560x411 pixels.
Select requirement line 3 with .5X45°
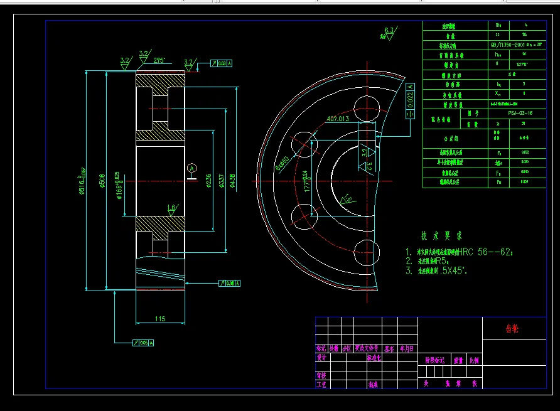[436, 271]
